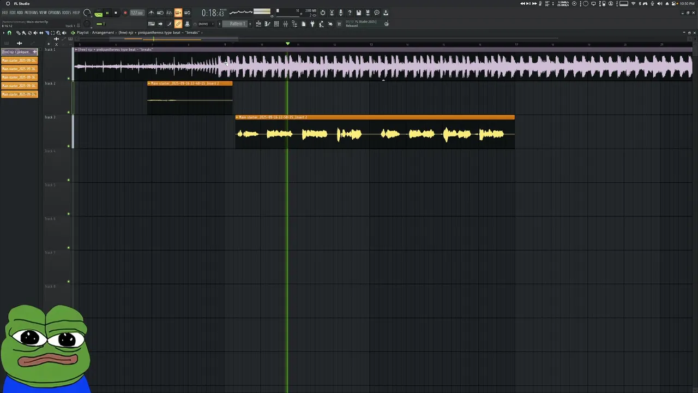Open the VIEW menu
Screen dimensions: 698x393
pyautogui.click(x=43, y=13)
